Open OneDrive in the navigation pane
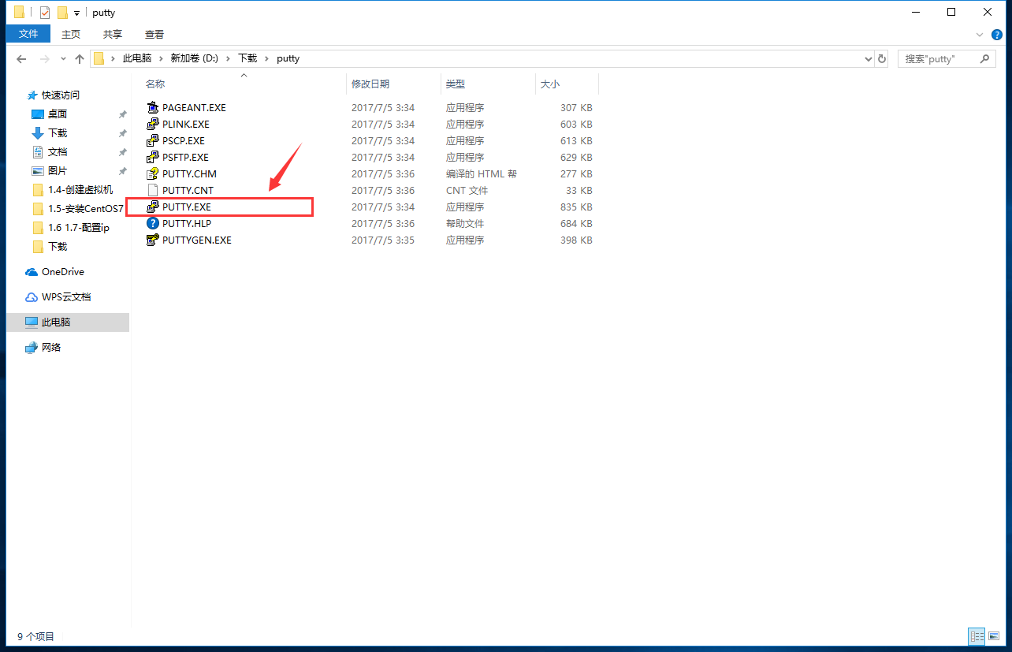 click(62, 272)
